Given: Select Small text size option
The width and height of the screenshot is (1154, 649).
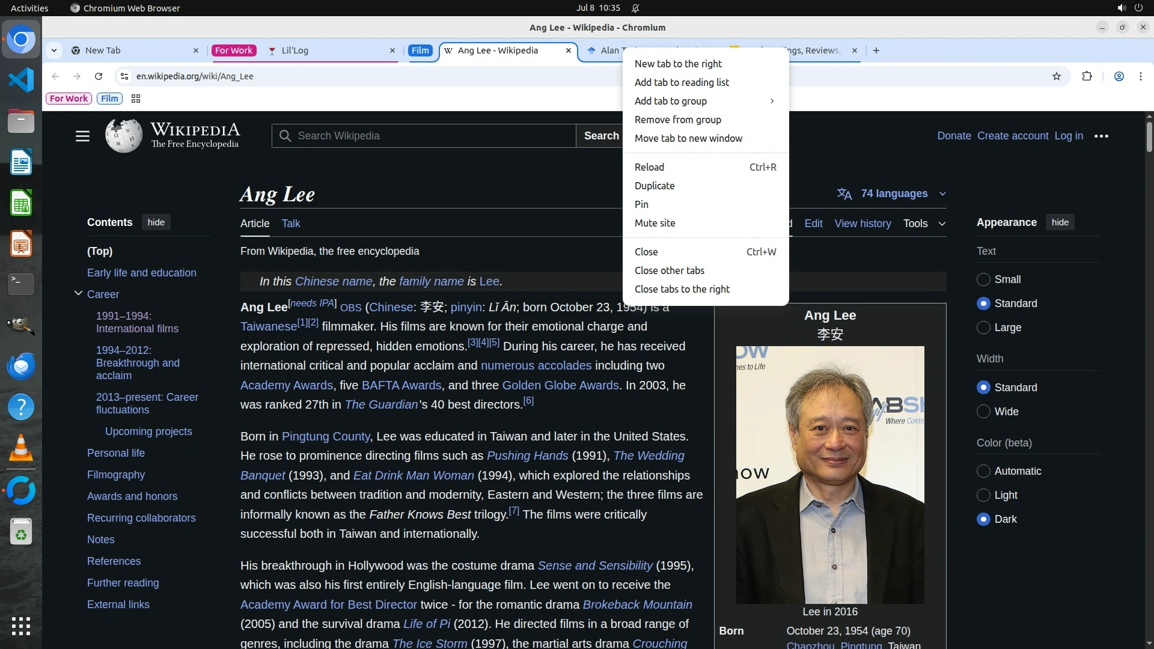Looking at the screenshot, I should [983, 279].
